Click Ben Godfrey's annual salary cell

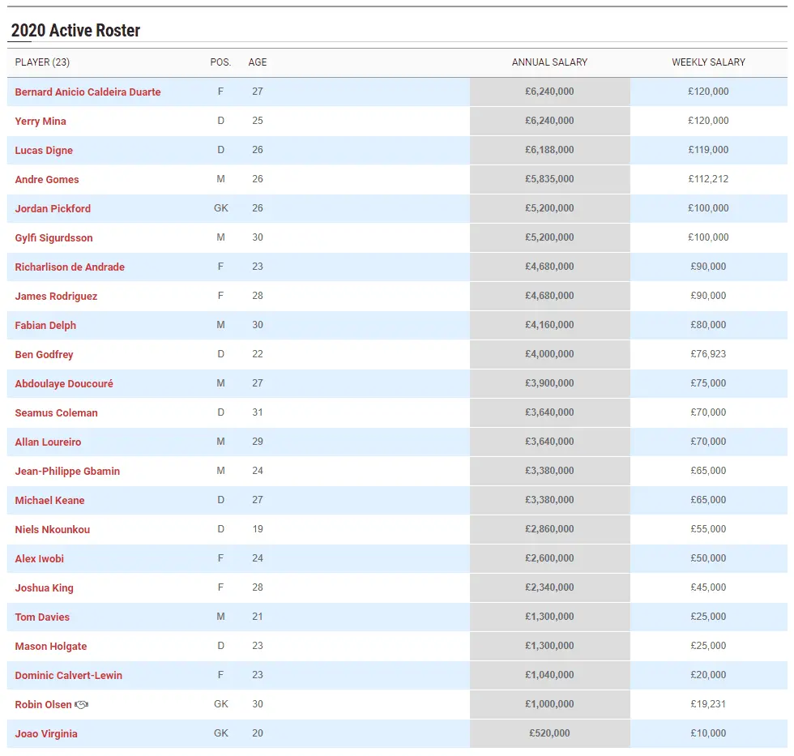549,354
